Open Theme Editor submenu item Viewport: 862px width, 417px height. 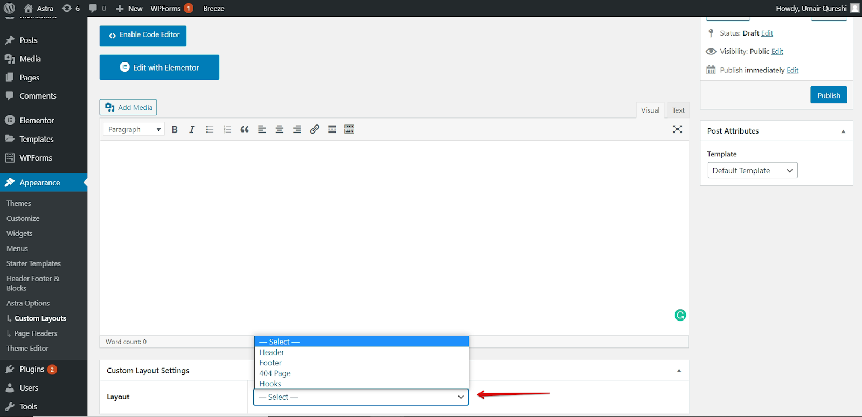click(27, 349)
